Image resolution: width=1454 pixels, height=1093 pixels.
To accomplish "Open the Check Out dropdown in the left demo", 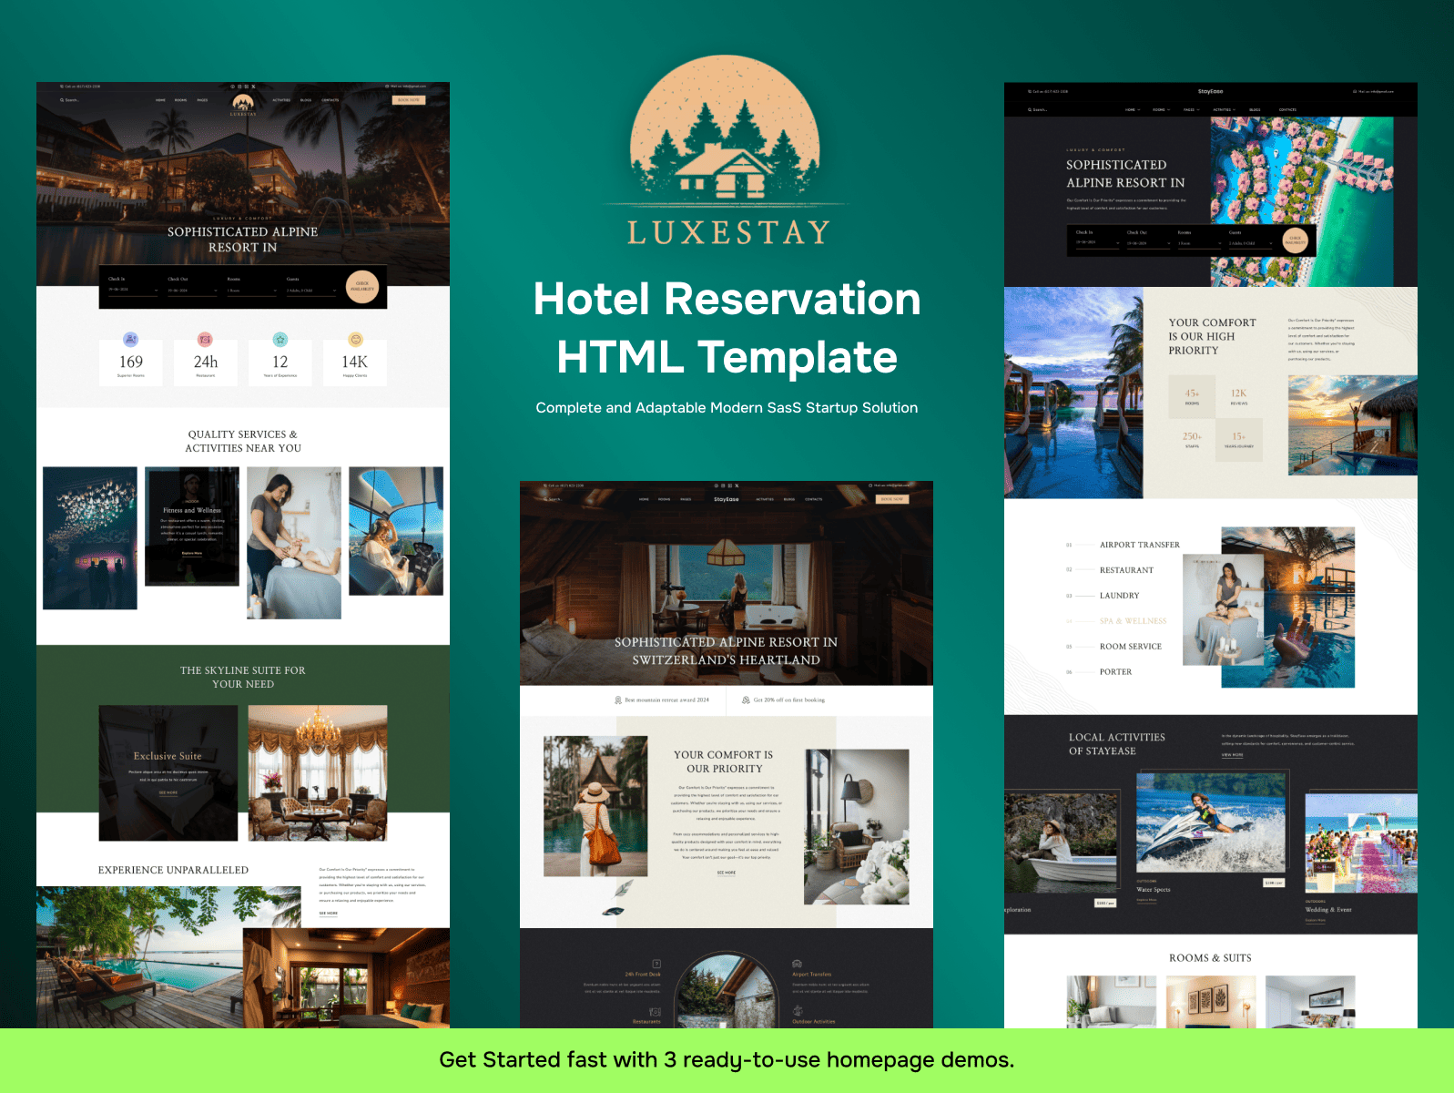I will point(192,291).
